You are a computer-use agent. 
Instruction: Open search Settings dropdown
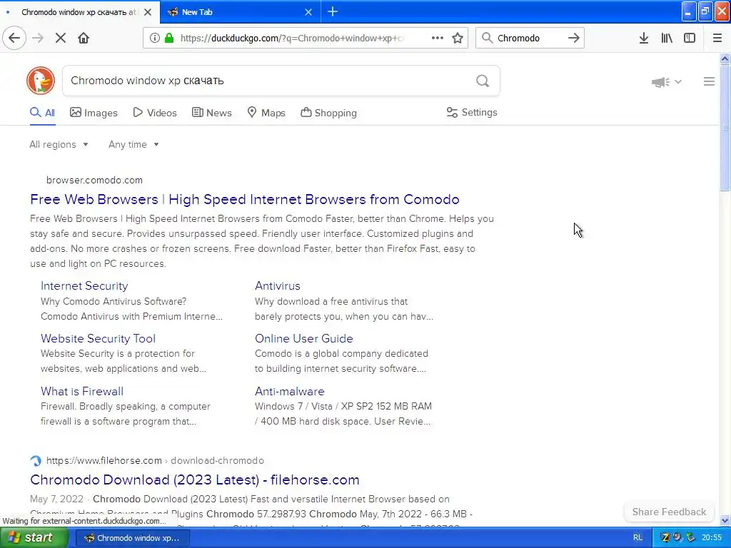click(472, 112)
